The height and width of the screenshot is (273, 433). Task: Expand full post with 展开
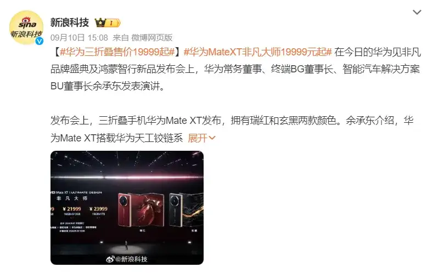click(x=198, y=138)
